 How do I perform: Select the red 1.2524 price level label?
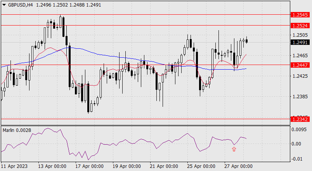[x=300, y=26]
